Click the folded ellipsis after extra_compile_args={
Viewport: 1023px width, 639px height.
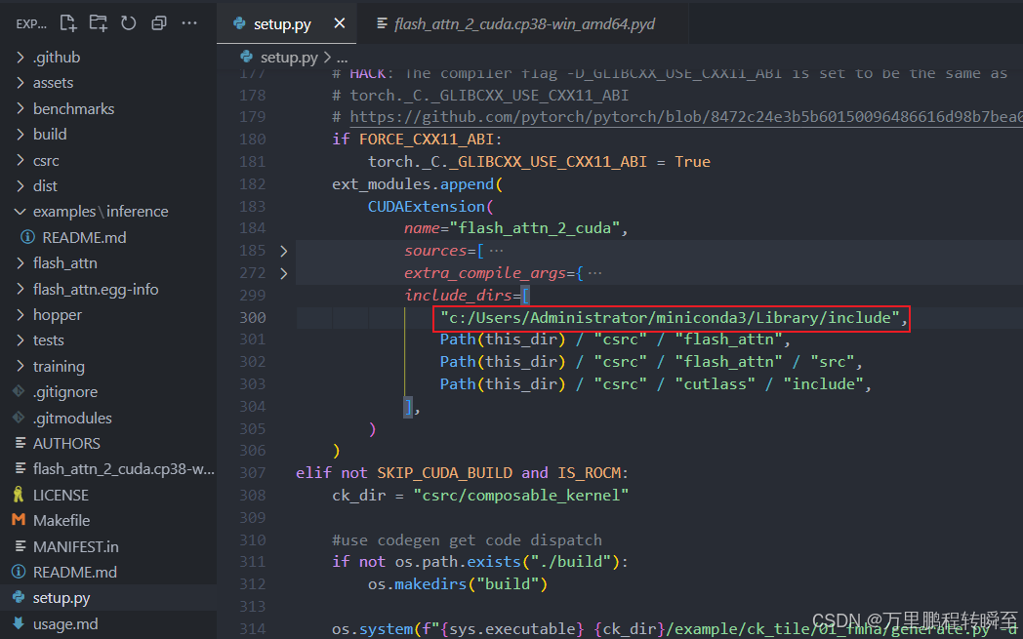point(594,273)
